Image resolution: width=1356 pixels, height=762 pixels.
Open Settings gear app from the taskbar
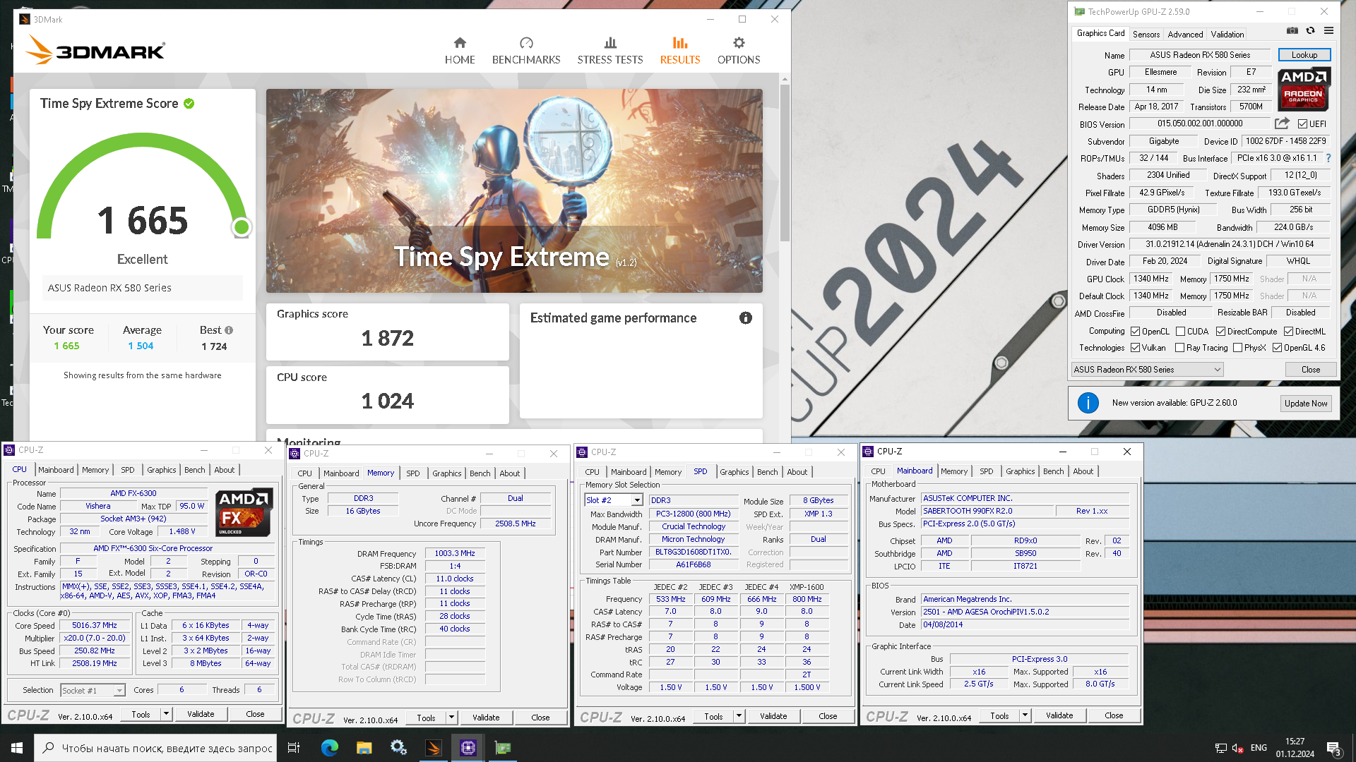(x=398, y=748)
